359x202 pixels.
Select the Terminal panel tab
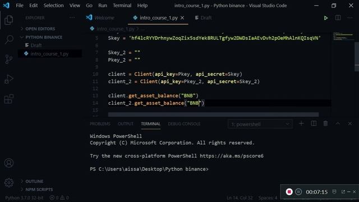click(151, 123)
